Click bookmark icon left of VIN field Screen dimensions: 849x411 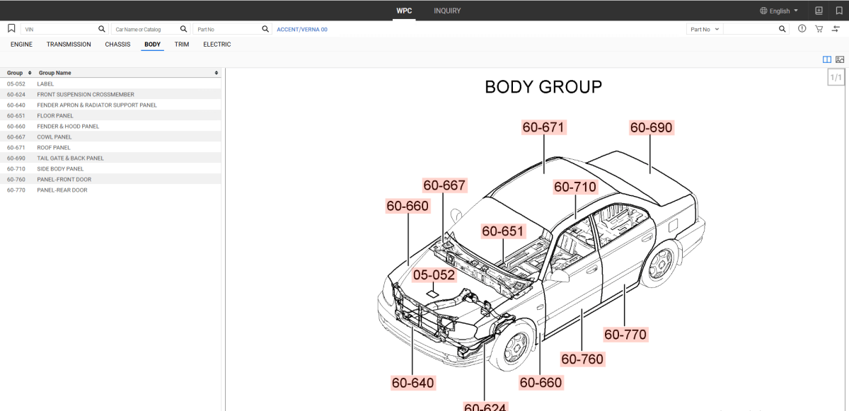[11, 29]
